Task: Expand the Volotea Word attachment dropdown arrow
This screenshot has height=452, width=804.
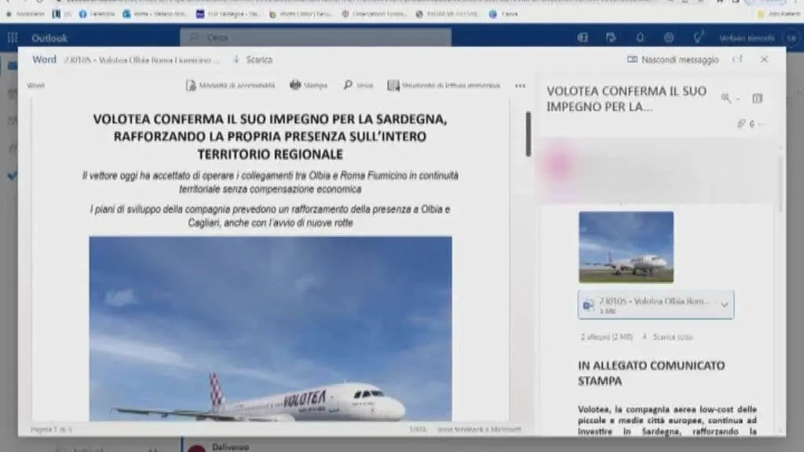Action: pyautogui.click(x=724, y=305)
